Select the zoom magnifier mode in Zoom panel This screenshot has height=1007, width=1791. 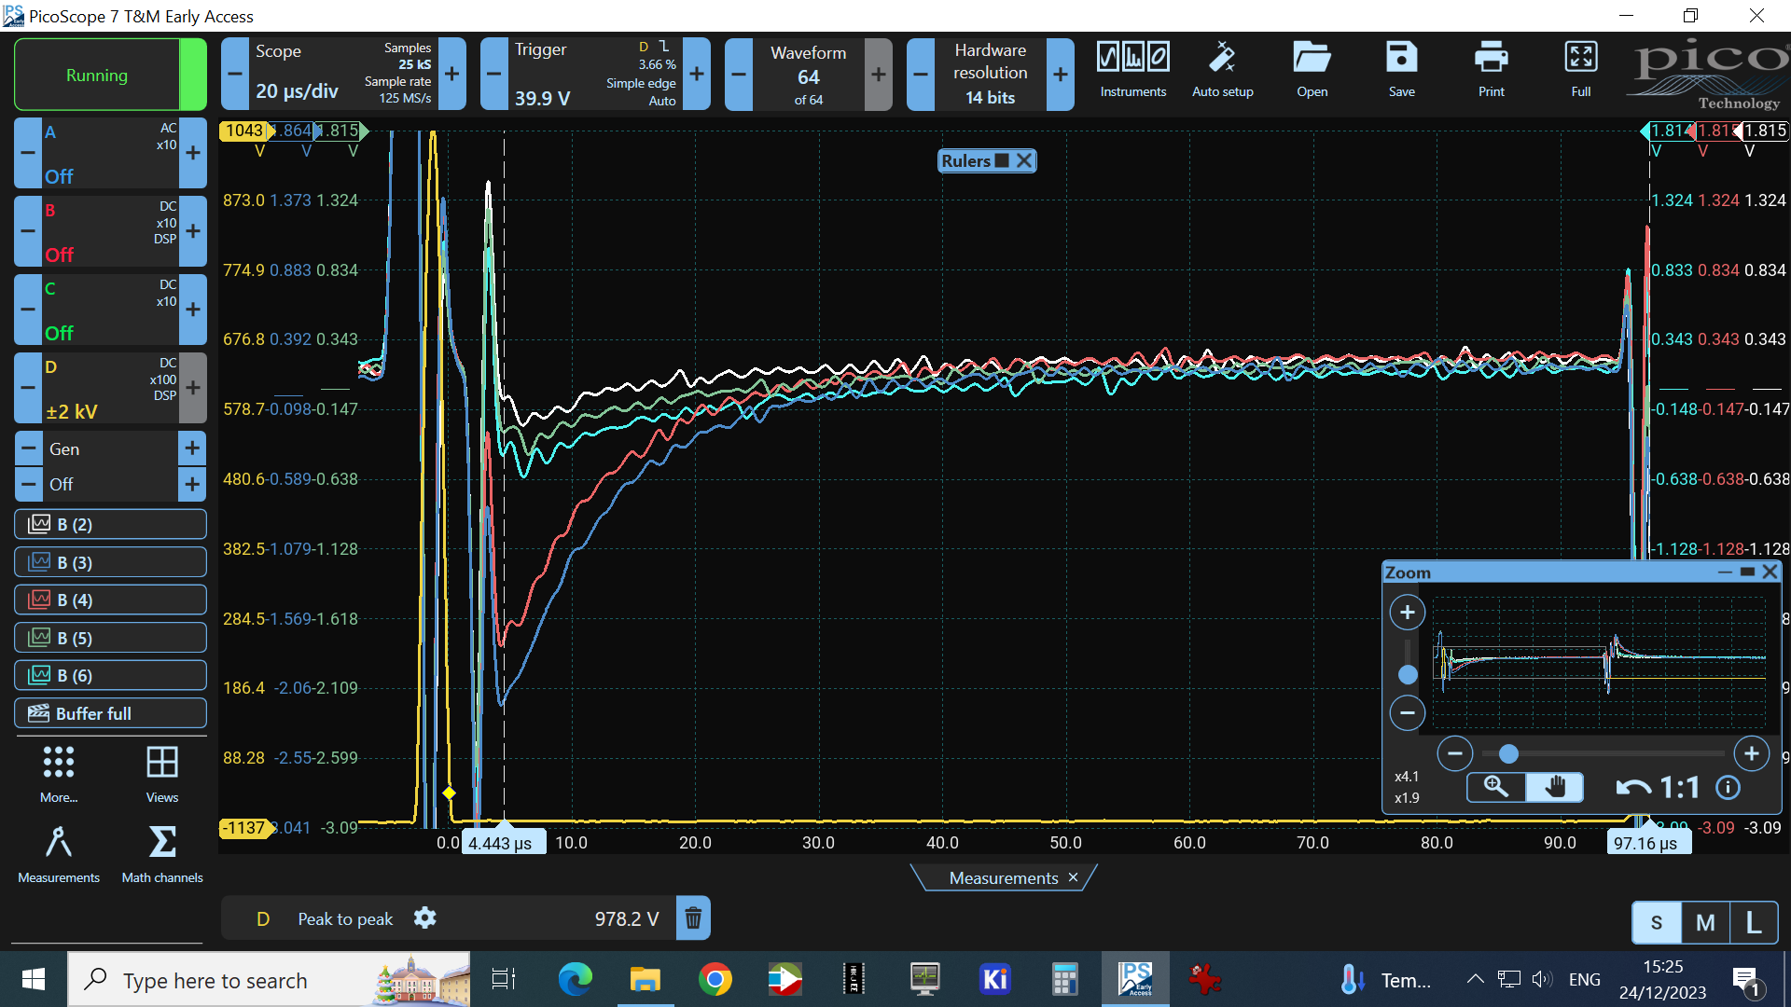tap(1496, 787)
